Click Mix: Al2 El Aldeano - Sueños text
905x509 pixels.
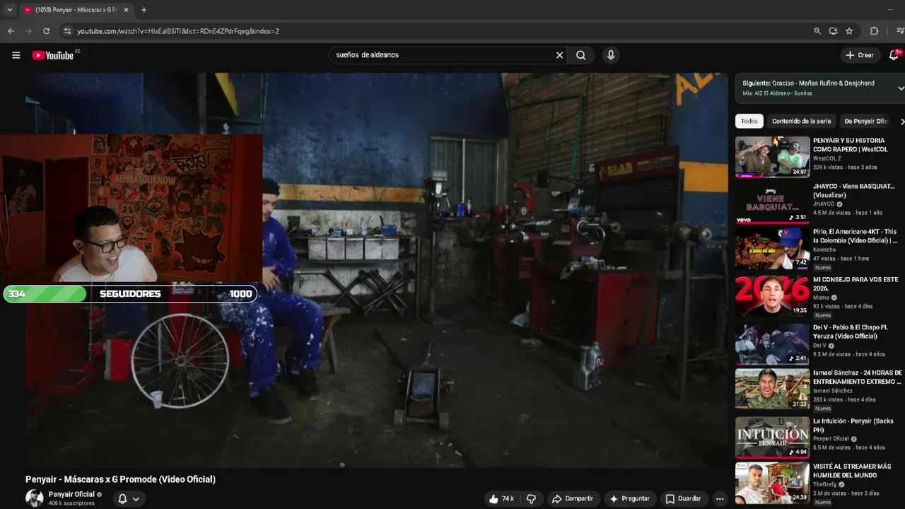click(x=777, y=93)
